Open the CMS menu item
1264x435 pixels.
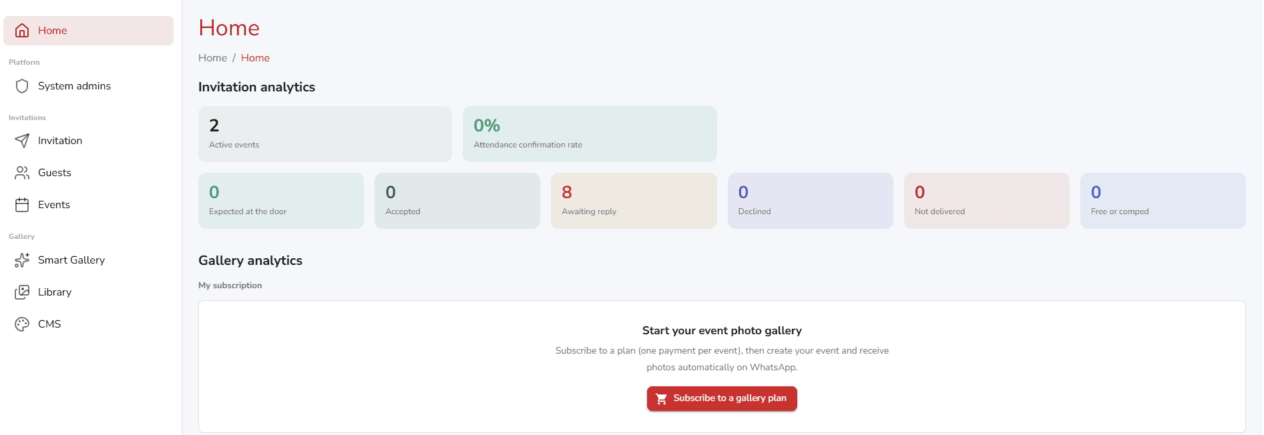[x=88, y=324]
